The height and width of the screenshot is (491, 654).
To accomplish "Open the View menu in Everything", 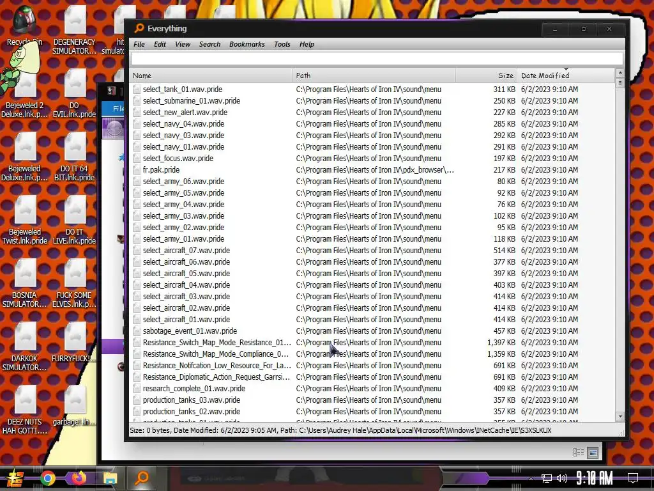I will pyautogui.click(x=183, y=44).
